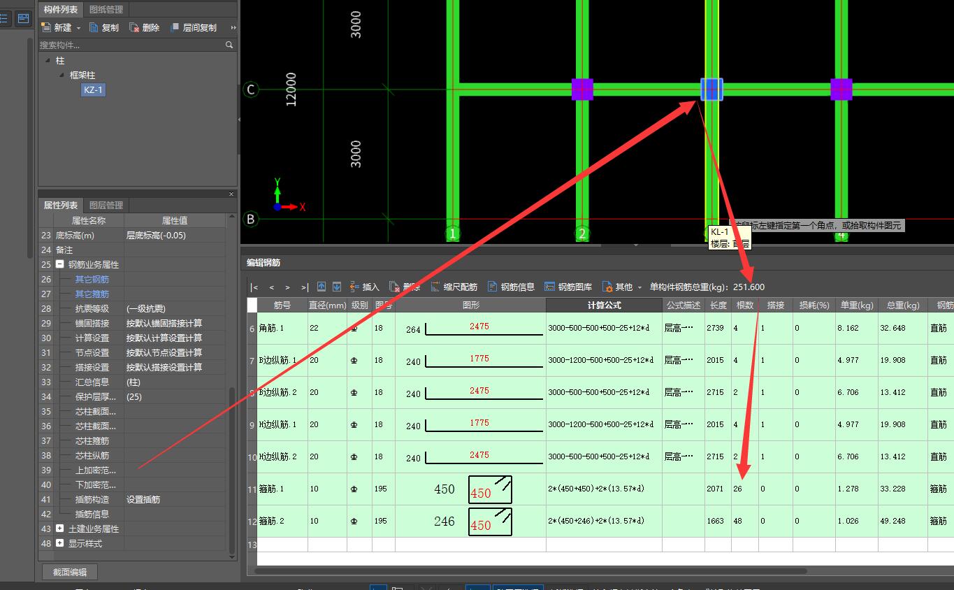Select the 箍筋.2 row name cell

point(282,521)
